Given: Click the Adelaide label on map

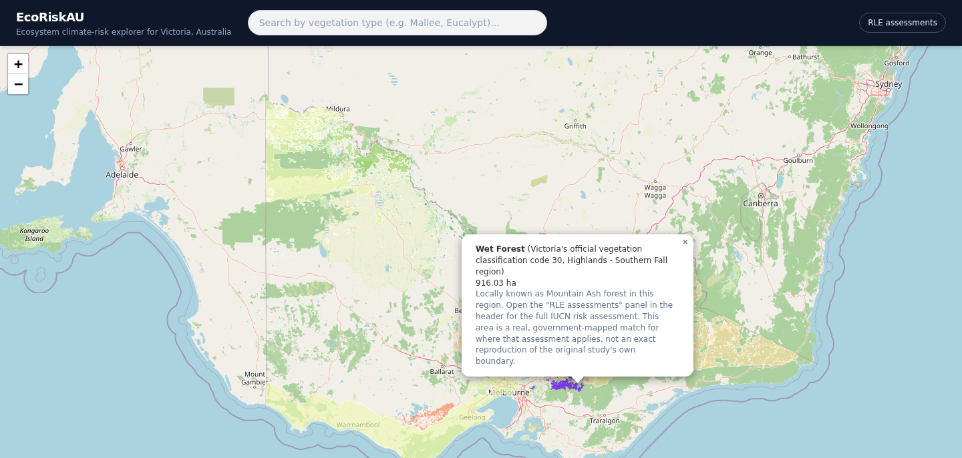Looking at the screenshot, I should coord(122,175).
